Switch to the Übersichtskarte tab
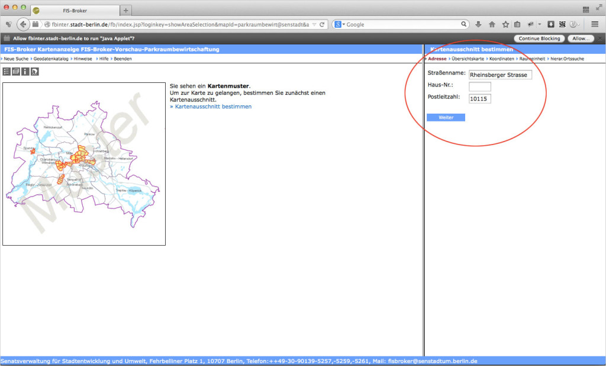The width and height of the screenshot is (606, 366). pos(468,59)
